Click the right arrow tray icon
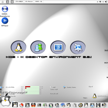 tap(103, 2)
